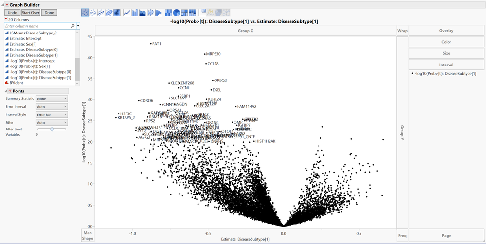Image resolution: width=486 pixels, height=244 pixels.
Task: Expand the Variables disclosure triangle
Action: (37, 135)
